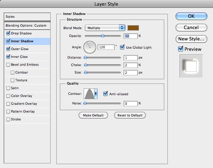Expand the Contour dropdown arrow

(x=96, y=94)
